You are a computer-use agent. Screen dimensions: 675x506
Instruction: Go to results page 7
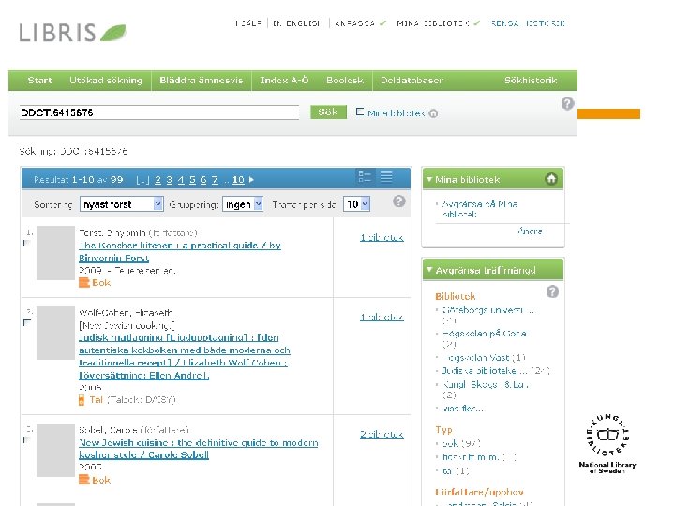tap(215, 180)
